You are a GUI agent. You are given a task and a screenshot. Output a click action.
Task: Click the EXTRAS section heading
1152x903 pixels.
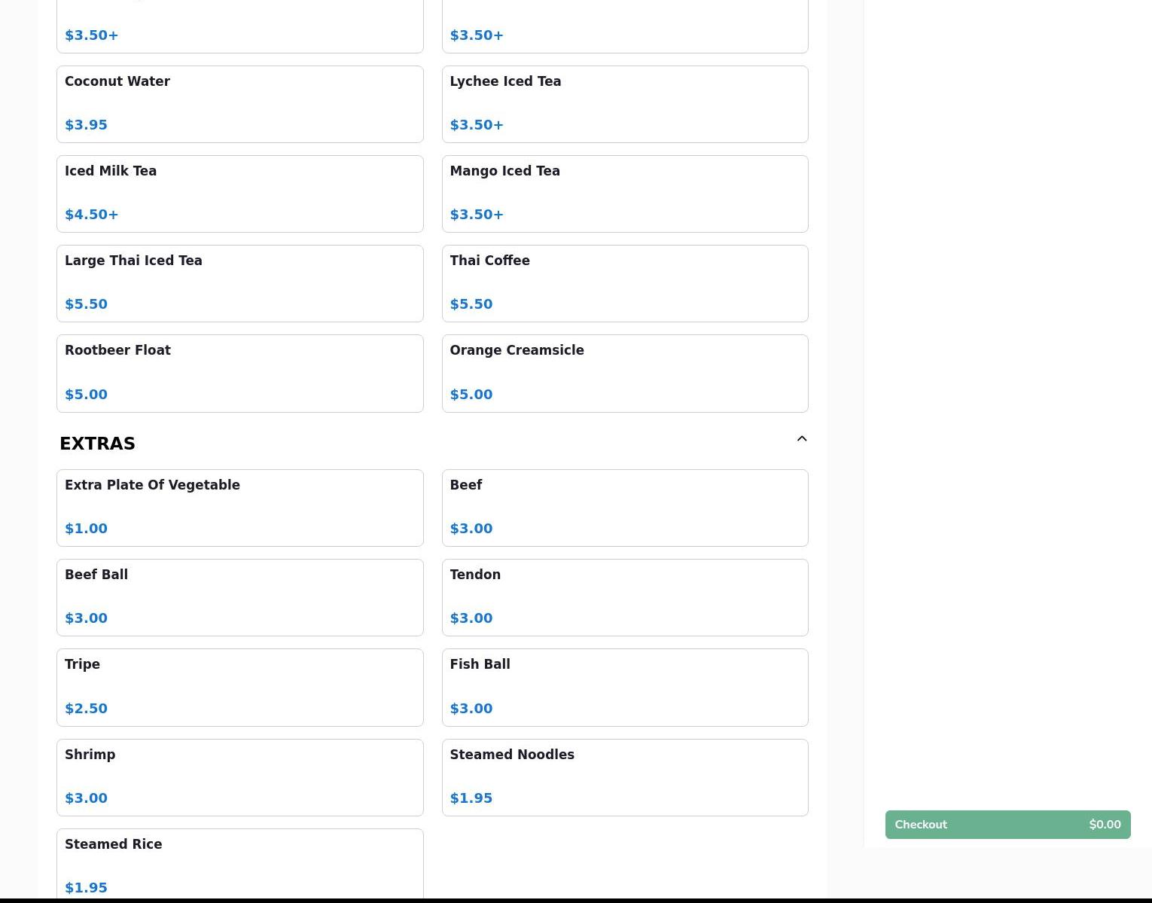pos(98,444)
